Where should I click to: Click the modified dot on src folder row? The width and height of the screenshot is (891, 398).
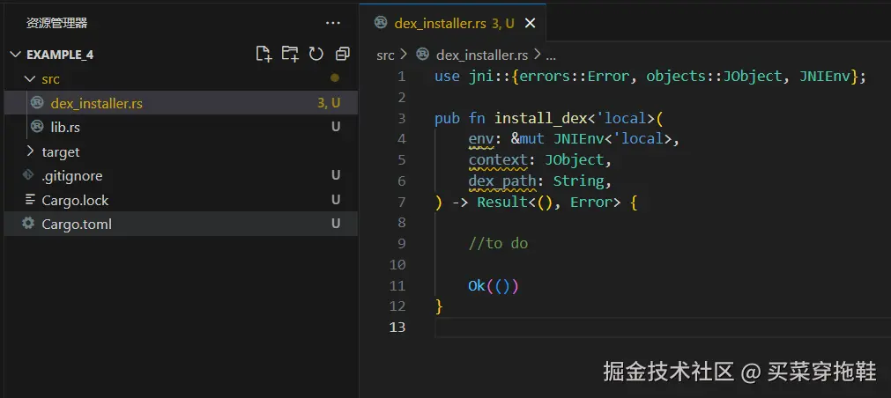[x=335, y=78]
